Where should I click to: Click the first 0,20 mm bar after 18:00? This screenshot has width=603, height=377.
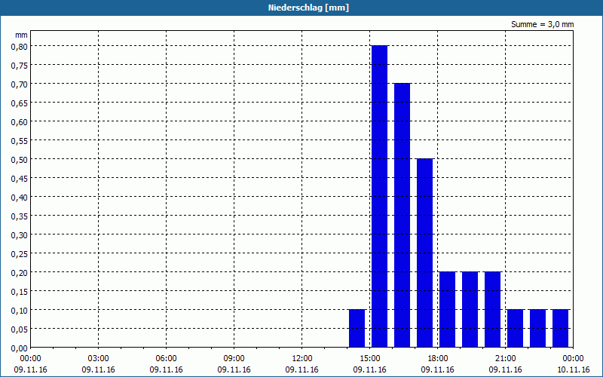pos(447,310)
